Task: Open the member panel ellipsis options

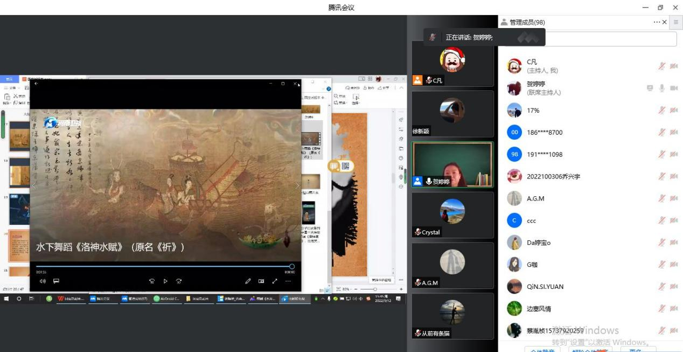Action: [x=657, y=22]
